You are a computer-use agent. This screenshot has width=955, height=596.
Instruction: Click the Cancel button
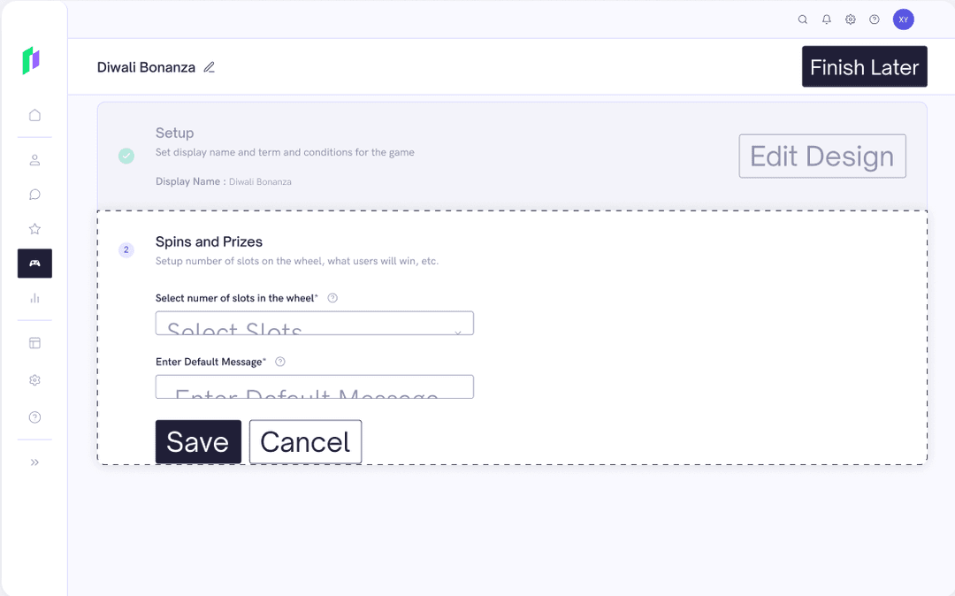click(x=305, y=441)
